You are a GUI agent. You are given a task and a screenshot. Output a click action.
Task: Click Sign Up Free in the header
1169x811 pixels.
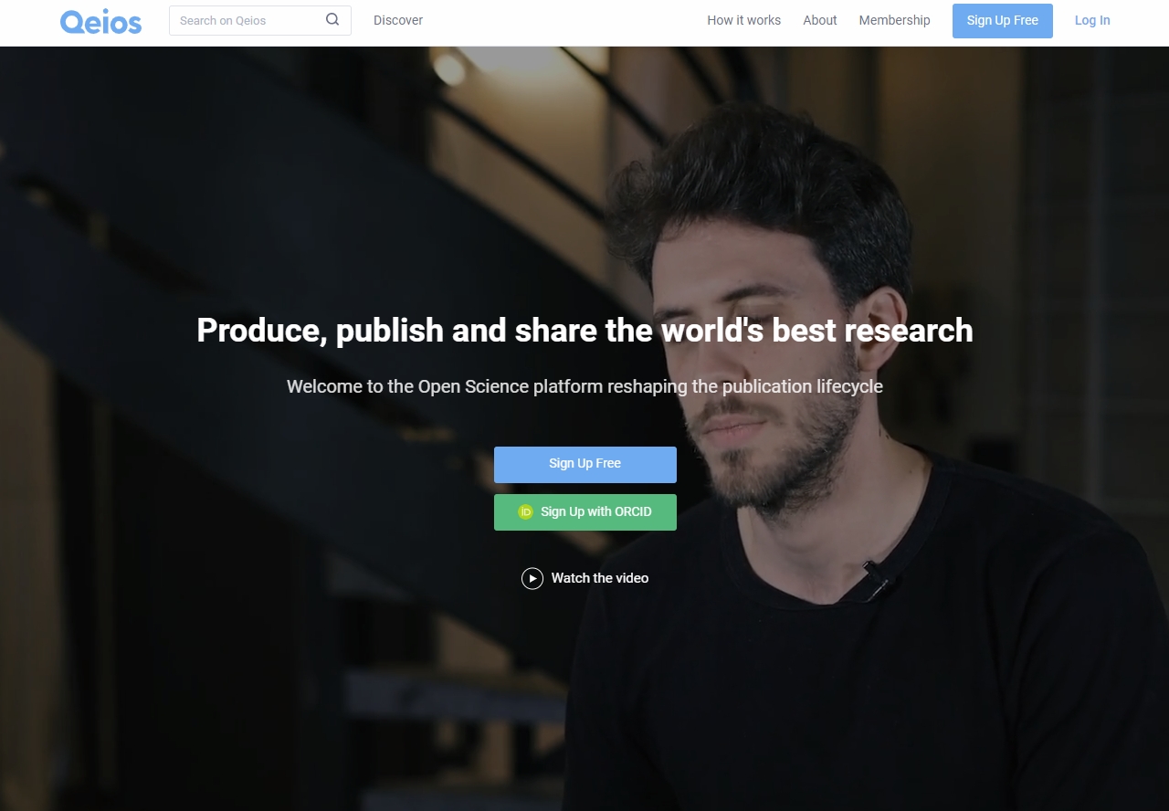point(1003,21)
